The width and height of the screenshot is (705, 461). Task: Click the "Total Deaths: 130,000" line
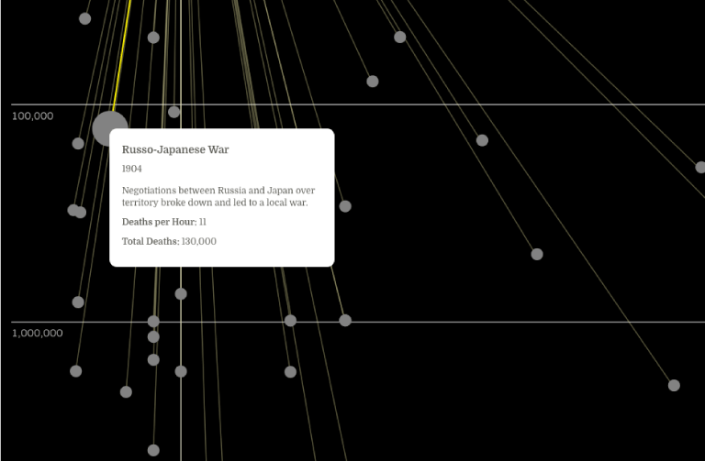pos(169,241)
